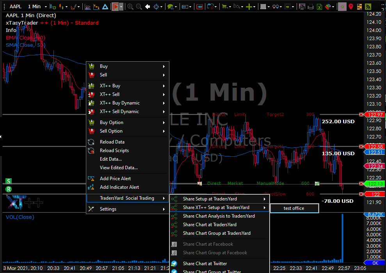
Task: Select Add Indicator Alert
Action: (128, 187)
